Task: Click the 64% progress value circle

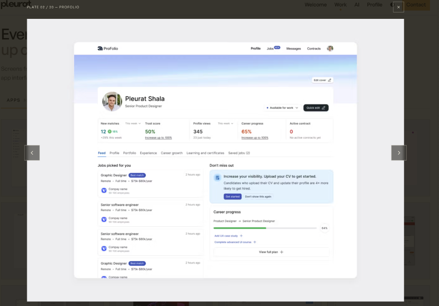Action: [325, 228]
